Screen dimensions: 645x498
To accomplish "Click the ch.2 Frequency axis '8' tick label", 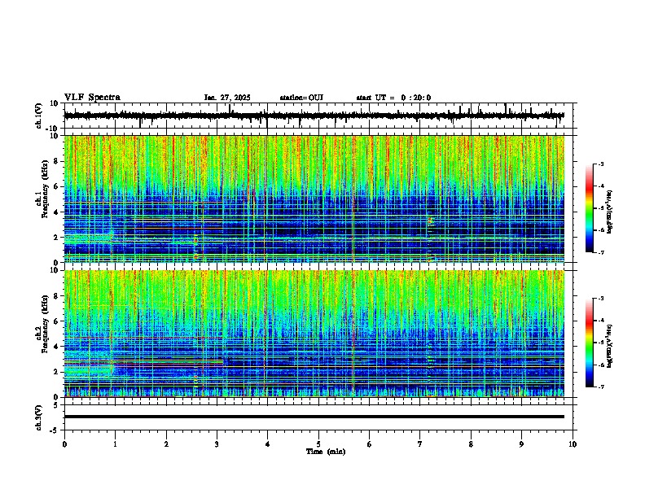I will point(56,296).
